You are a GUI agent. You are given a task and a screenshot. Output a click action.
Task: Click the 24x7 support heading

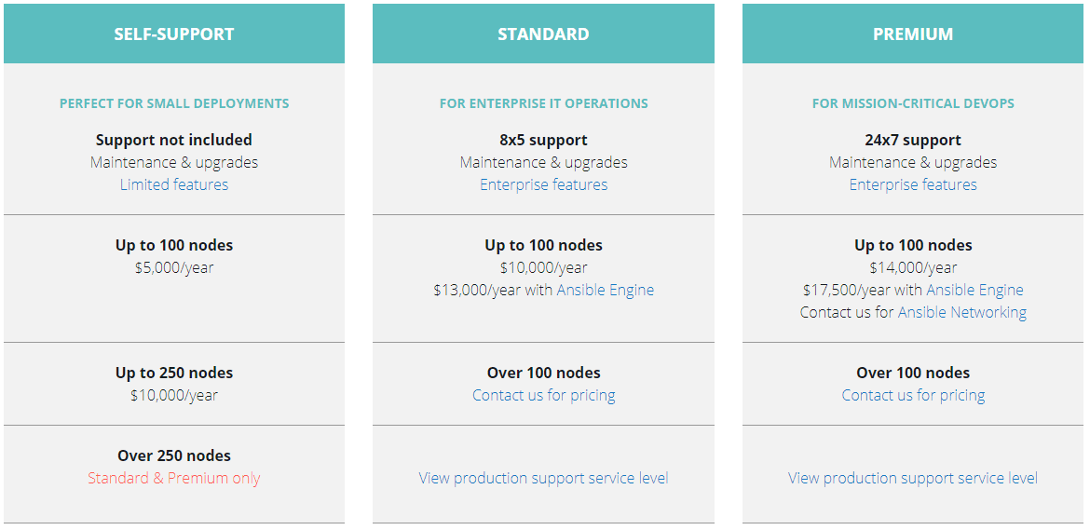point(913,140)
